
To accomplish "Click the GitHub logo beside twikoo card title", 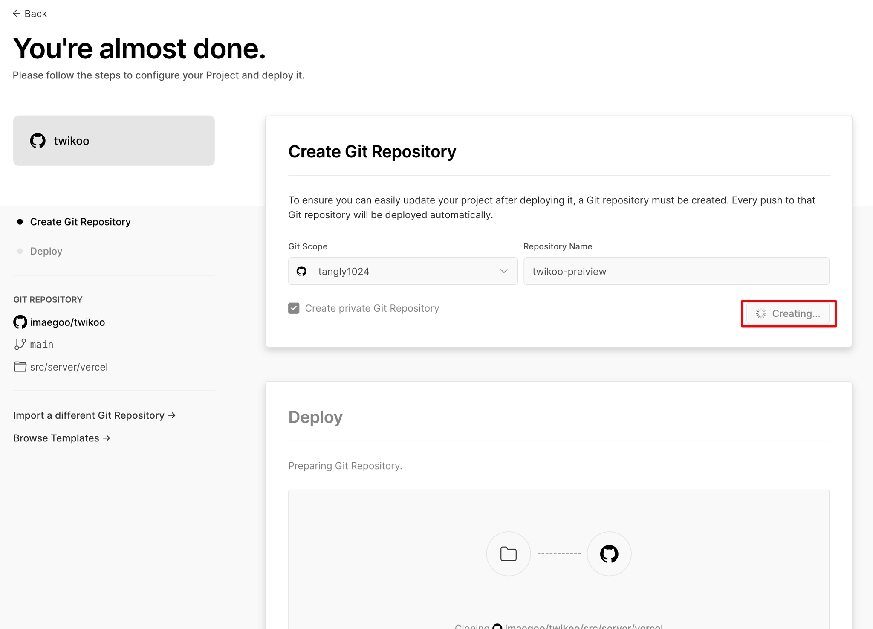I will pos(38,141).
